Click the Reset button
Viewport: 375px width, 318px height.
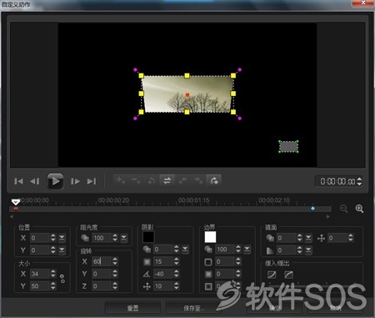(132, 308)
